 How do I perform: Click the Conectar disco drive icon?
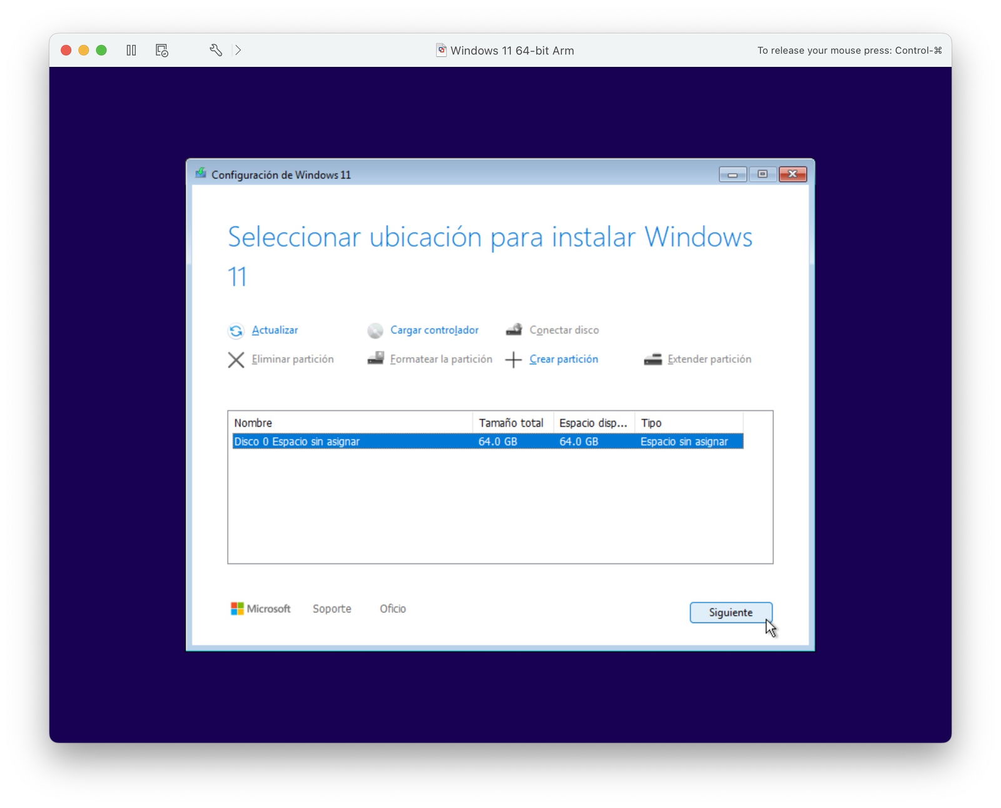pyautogui.click(x=514, y=330)
